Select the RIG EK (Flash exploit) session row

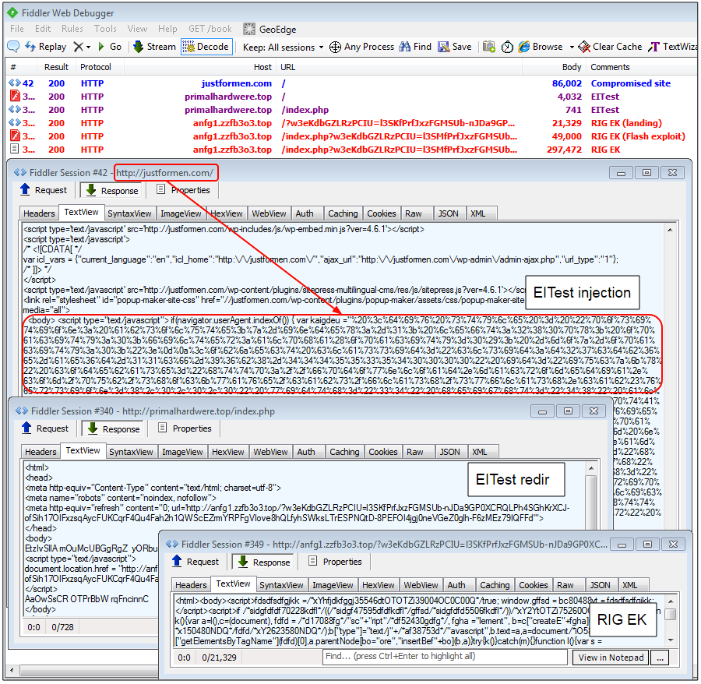[351, 136]
